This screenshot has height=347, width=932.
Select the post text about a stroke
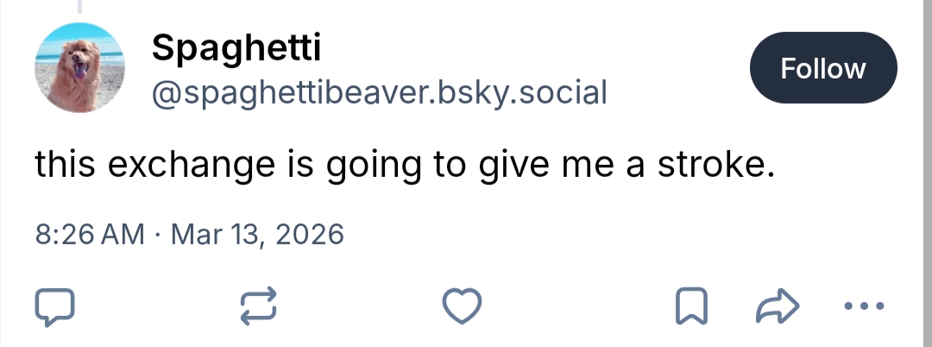click(401, 166)
